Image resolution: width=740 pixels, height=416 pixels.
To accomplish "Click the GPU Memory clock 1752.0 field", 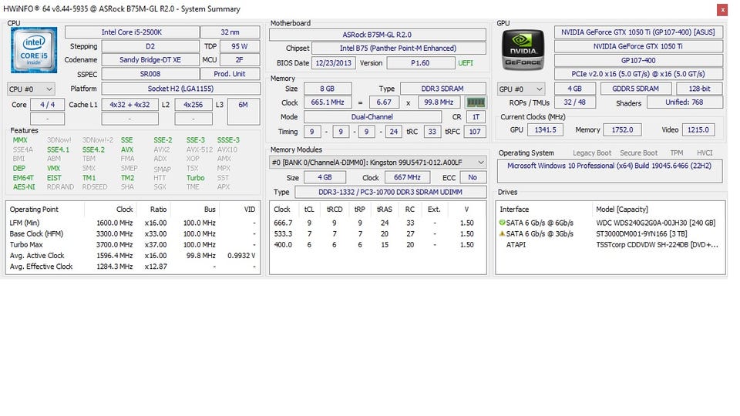I will pyautogui.click(x=622, y=129).
